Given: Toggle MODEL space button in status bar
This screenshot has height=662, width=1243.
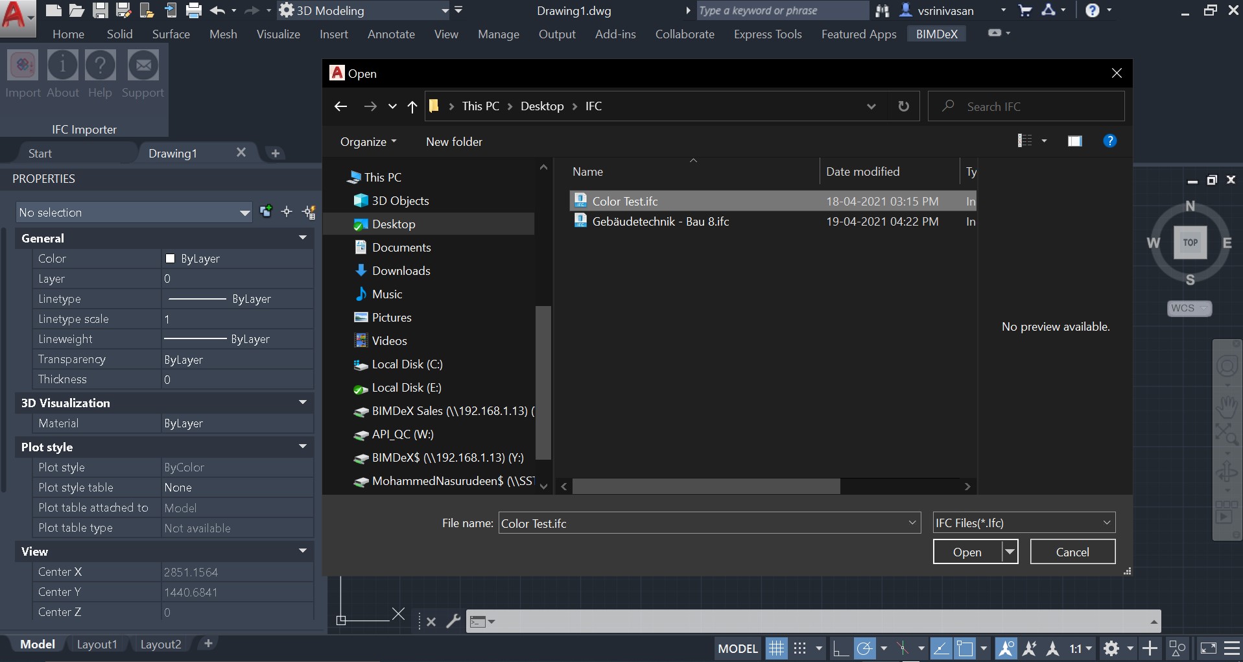Looking at the screenshot, I should coord(738,648).
